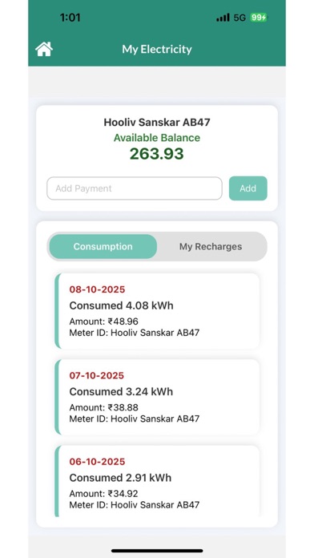Image resolution: width=314 pixels, height=558 pixels.
Task: Tap the 5G network indicator
Action: click(x=240, y=18)
